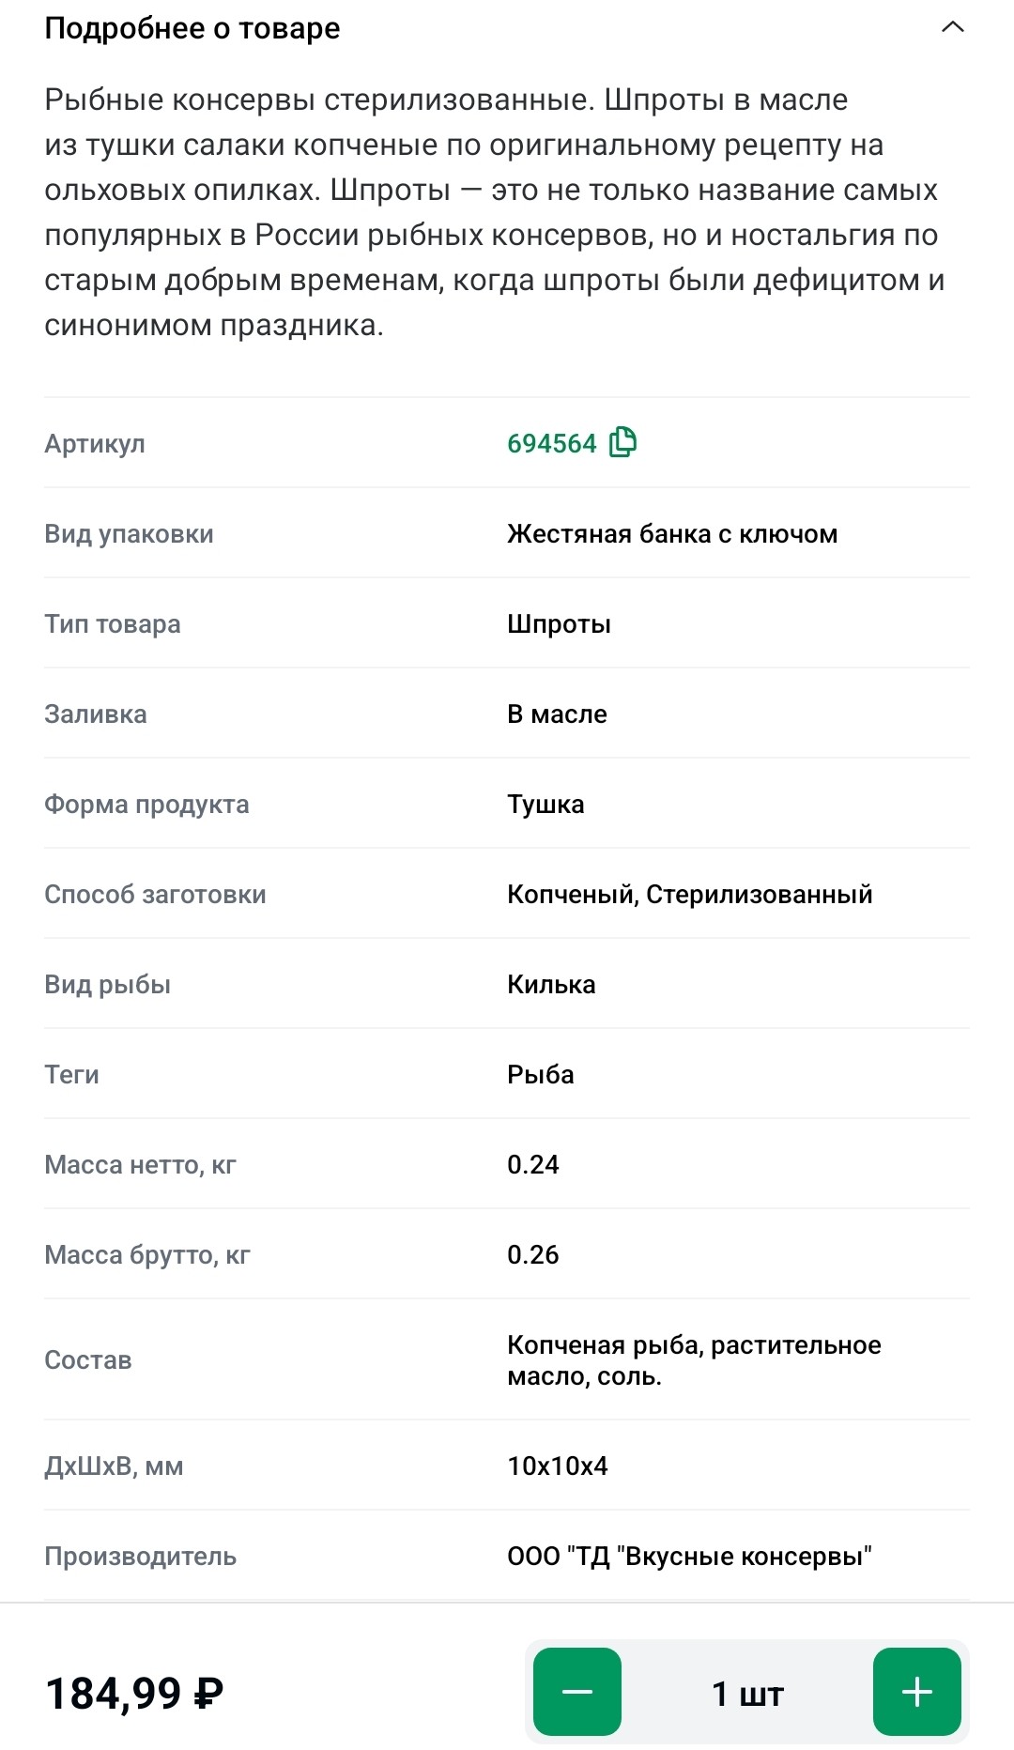1014x1750 pixels.
Task: Tap the "В масле" filling value
Action: click(557, 714)
